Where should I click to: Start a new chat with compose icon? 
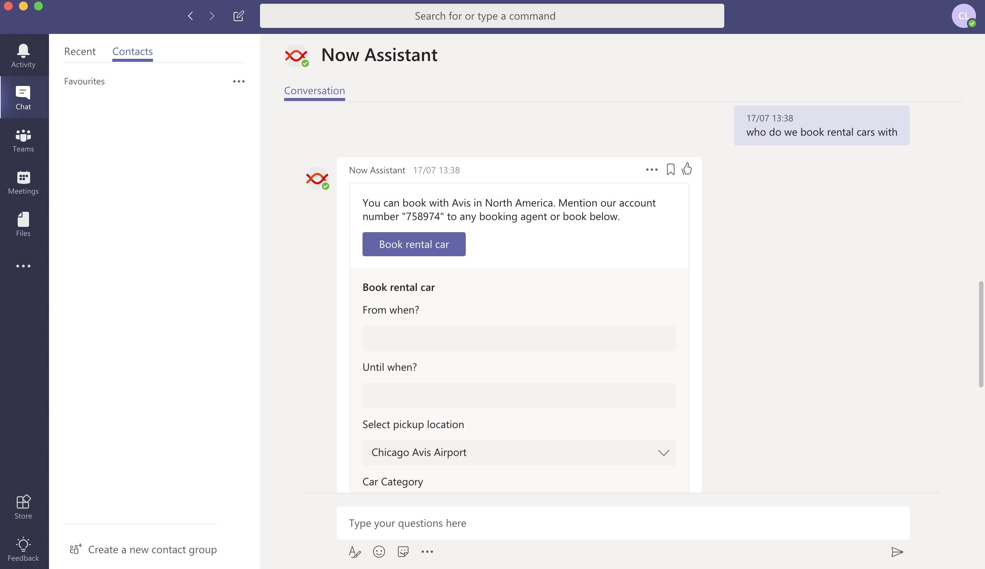[x=239, y=16]
